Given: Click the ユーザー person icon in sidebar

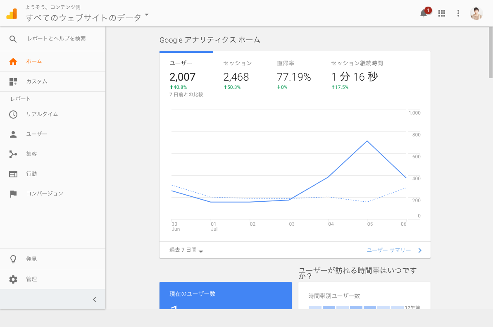Looking at the screenshot, I should [x=13, y=134].
